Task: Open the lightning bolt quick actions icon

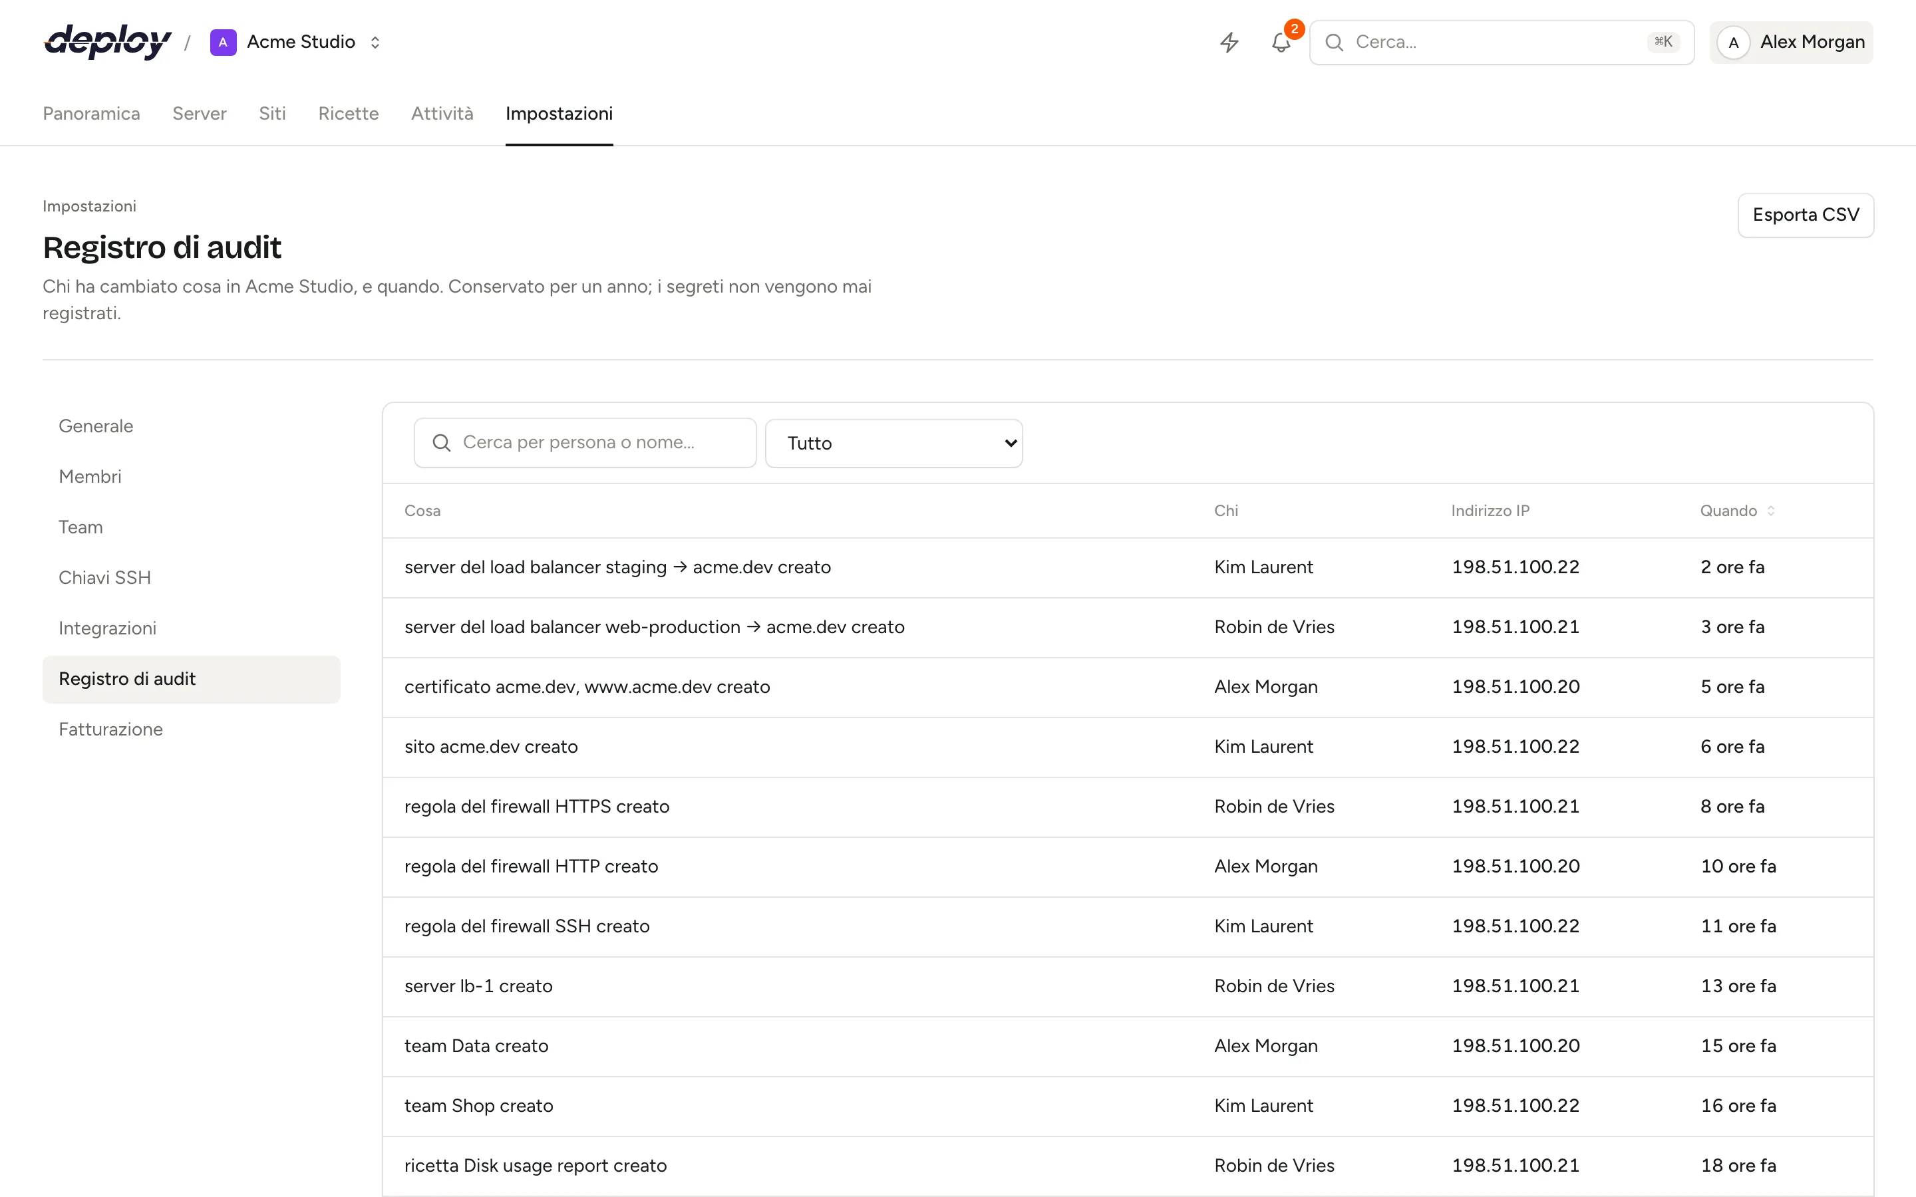Action: point(1229,42)
